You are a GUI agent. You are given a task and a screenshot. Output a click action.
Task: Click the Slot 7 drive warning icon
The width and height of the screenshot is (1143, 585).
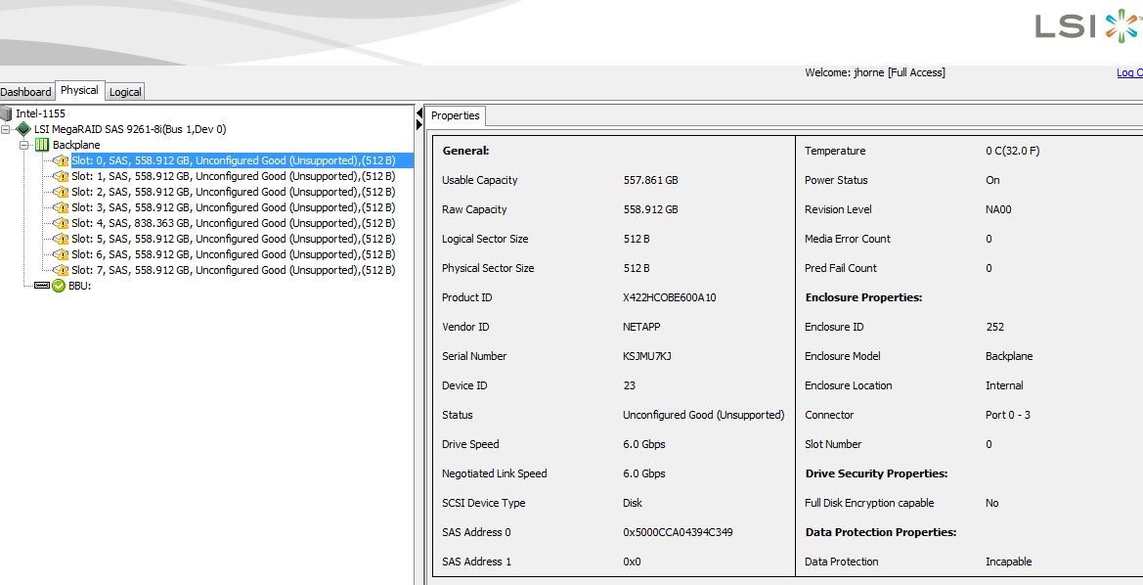coord(61,270)
